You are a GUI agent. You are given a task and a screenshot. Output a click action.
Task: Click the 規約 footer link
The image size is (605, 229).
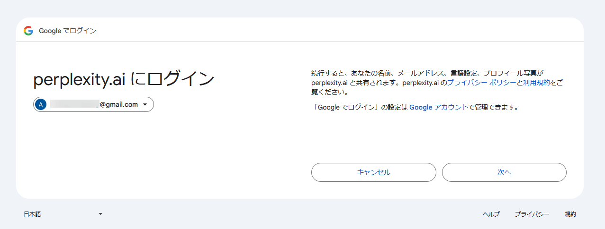570,214
